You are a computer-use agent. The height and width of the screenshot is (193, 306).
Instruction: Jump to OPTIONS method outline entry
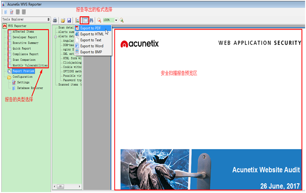[72, 71]
